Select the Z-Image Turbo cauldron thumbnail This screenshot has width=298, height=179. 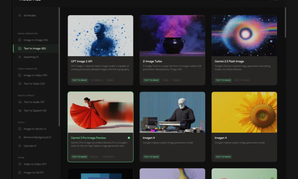[172, 36]
